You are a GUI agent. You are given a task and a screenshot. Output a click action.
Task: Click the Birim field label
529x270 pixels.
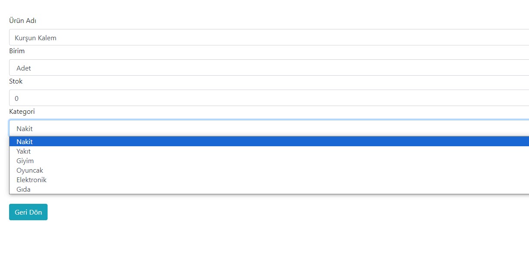click(17, 51)
